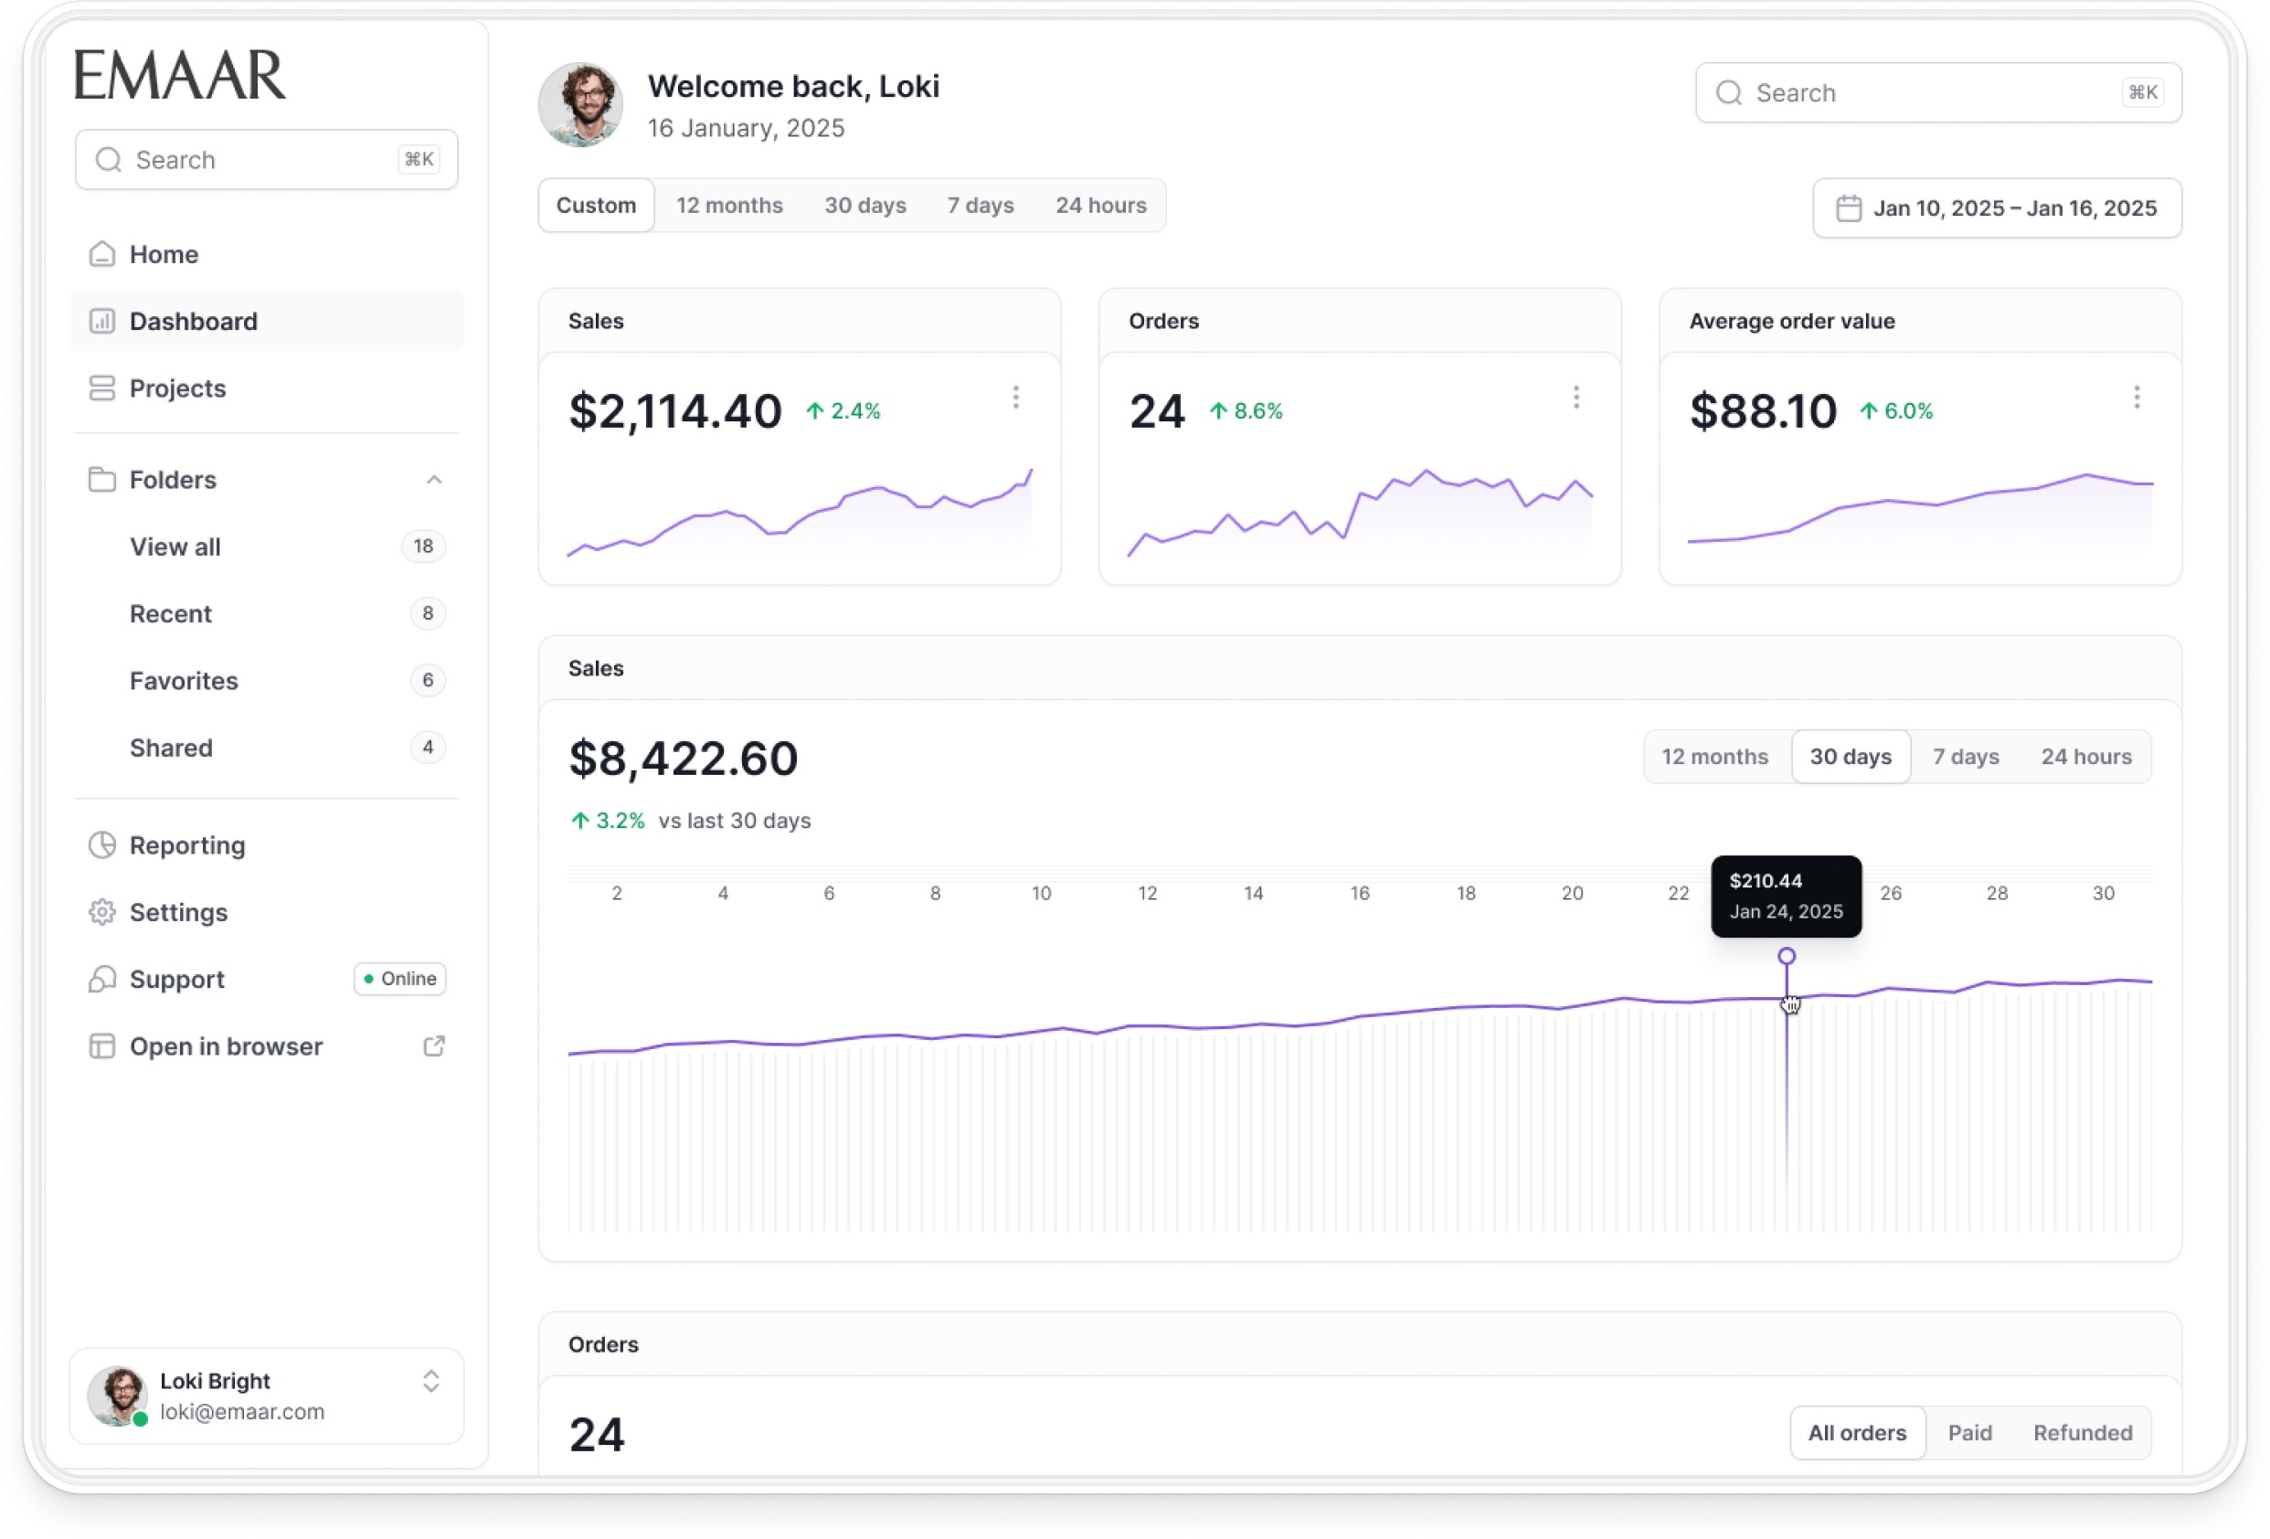Click the Reporting pie chart icon
Screen dimensions: 2270x1539
(x=101, y=844)
